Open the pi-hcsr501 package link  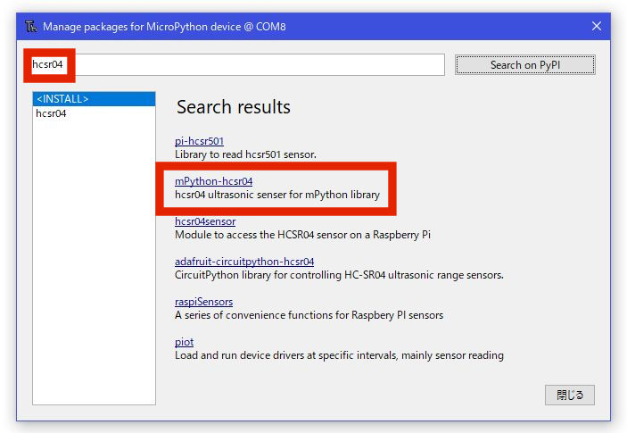pos(199,141)
